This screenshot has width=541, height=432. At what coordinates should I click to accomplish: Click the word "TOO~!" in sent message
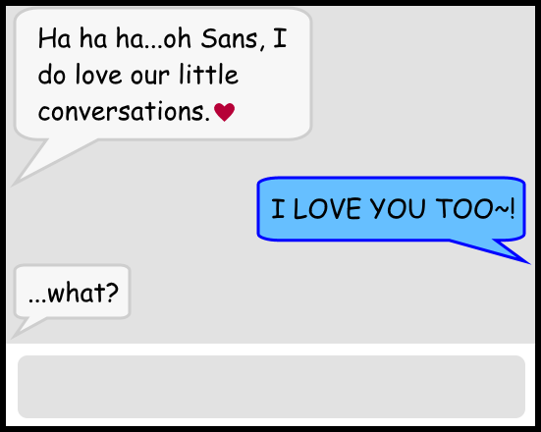pos(475,209)
